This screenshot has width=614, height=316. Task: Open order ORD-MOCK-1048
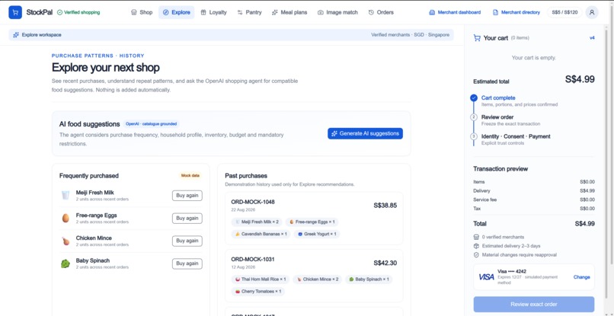click(x=314, y=218)
